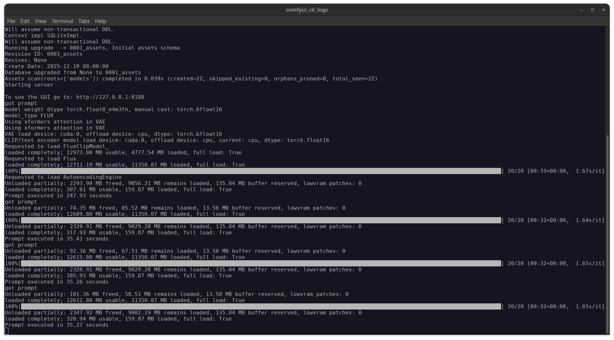Open the Edit menu

click(25, 21)
